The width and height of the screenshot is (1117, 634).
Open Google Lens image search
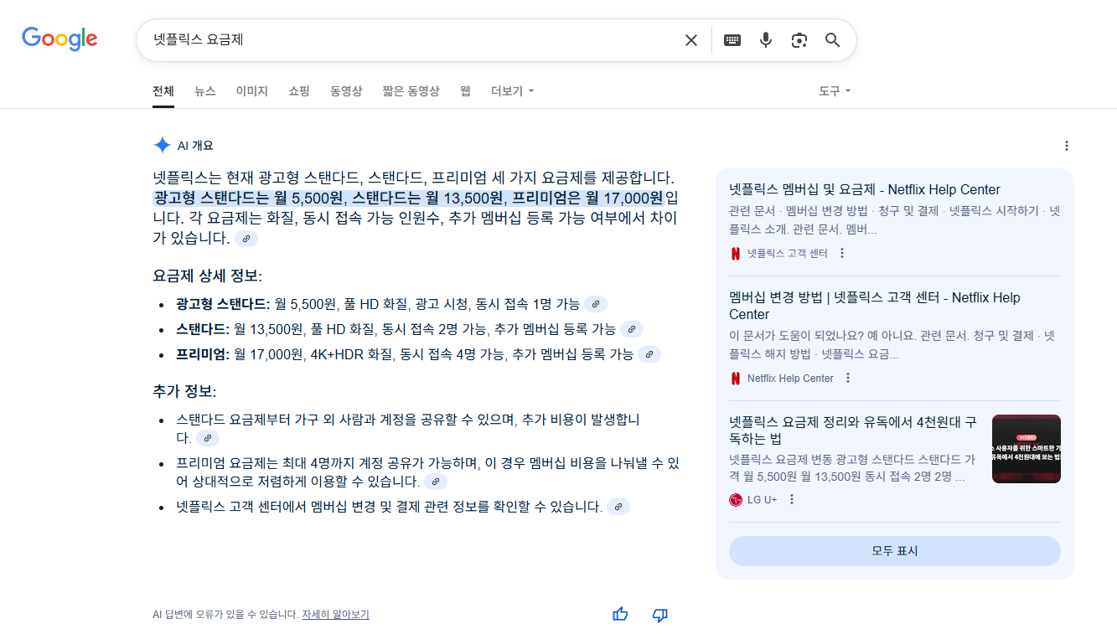[x=799, y=40]
